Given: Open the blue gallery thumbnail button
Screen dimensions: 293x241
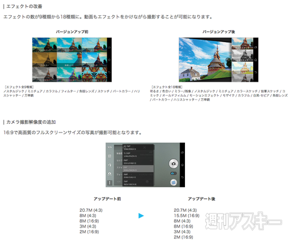Looking at the screenshot, I should (173, 182).
